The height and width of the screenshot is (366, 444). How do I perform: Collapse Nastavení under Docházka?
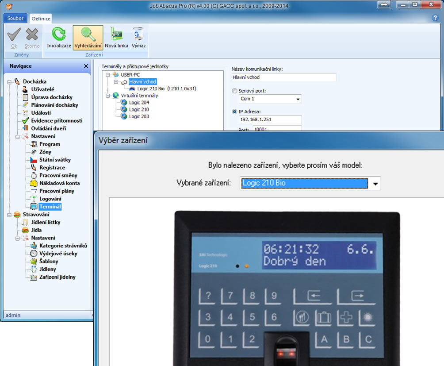click(x=18, y=137)
